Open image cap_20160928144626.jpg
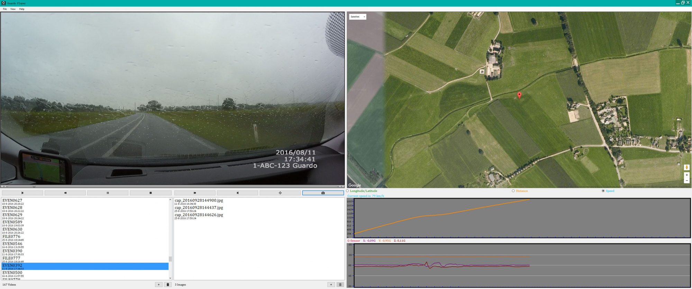 tap(199, 215)
